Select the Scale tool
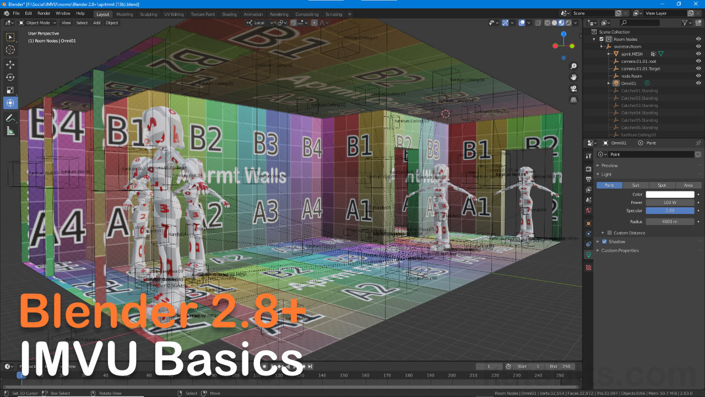This screenshot has width=705, height=397. pos(10,90)
